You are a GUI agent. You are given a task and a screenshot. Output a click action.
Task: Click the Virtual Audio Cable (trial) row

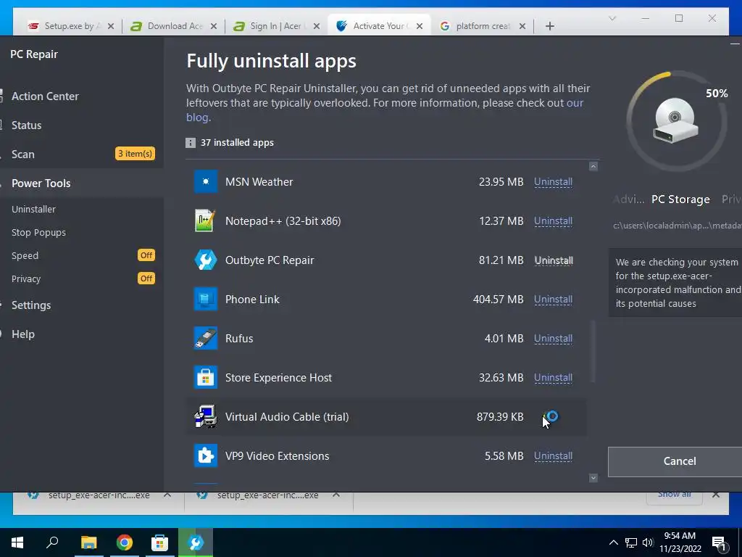pos(386,417)
